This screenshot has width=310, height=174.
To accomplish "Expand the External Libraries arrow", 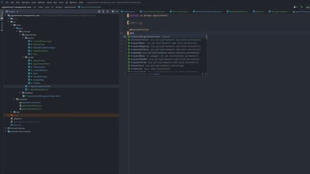I will tap(6, 128).
